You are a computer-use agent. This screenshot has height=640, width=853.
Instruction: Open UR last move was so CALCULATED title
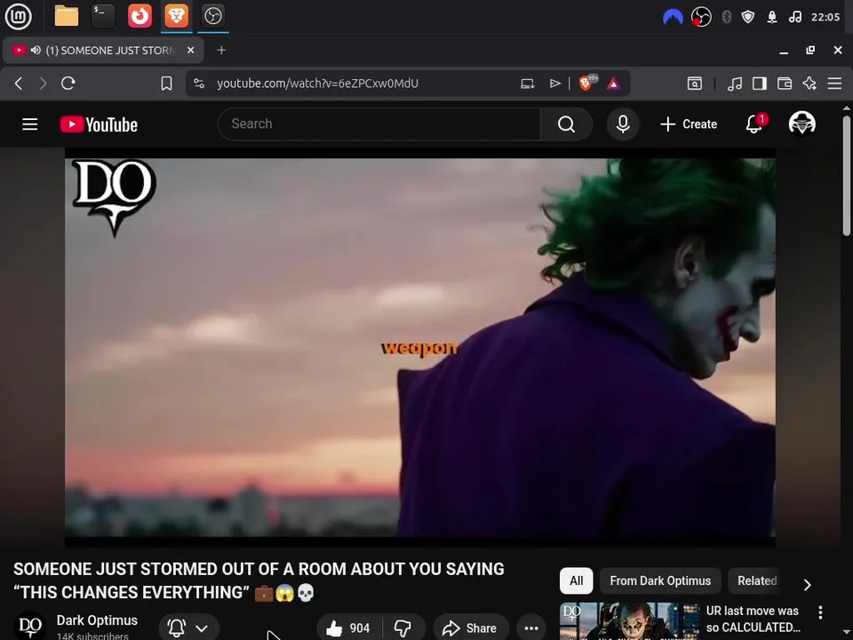[753, 619]
